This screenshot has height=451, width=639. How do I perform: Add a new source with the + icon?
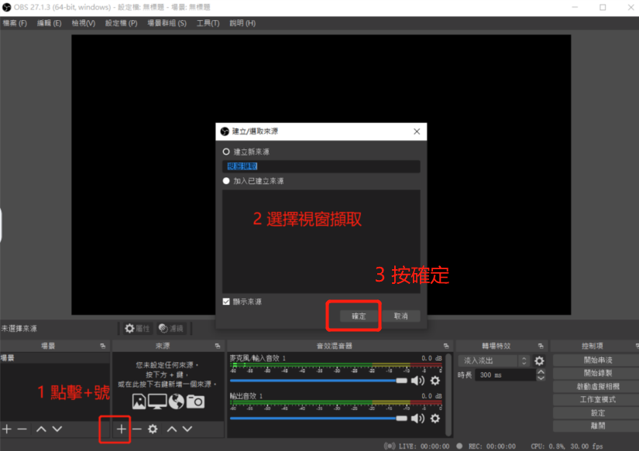click(x=121, y=429)
